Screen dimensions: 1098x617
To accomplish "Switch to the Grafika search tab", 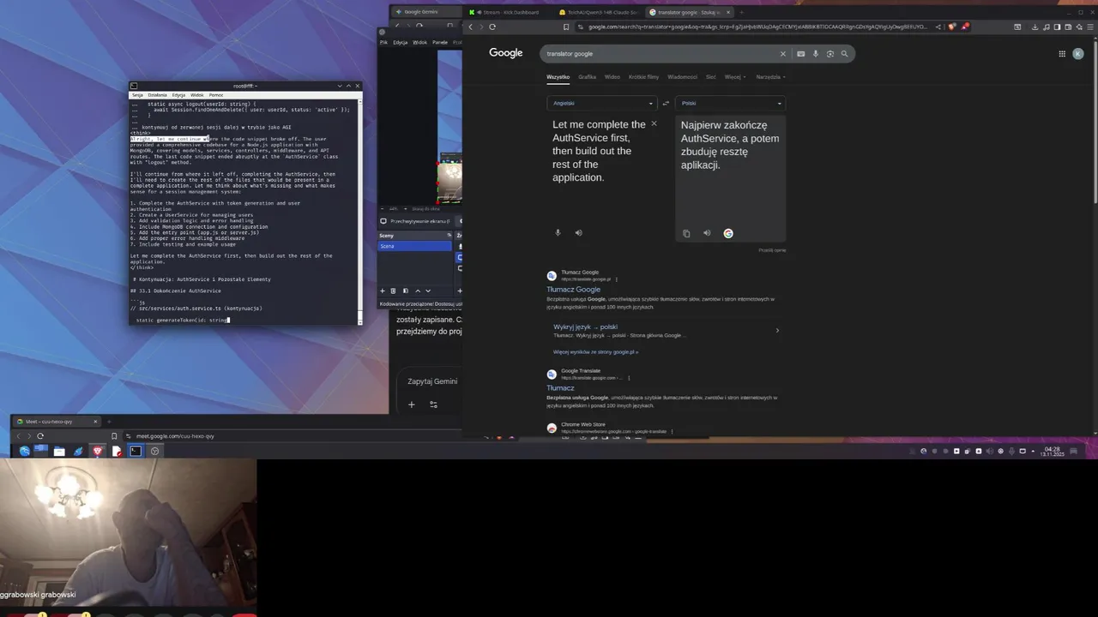I will pyautogui.click(x=587, y=77).
